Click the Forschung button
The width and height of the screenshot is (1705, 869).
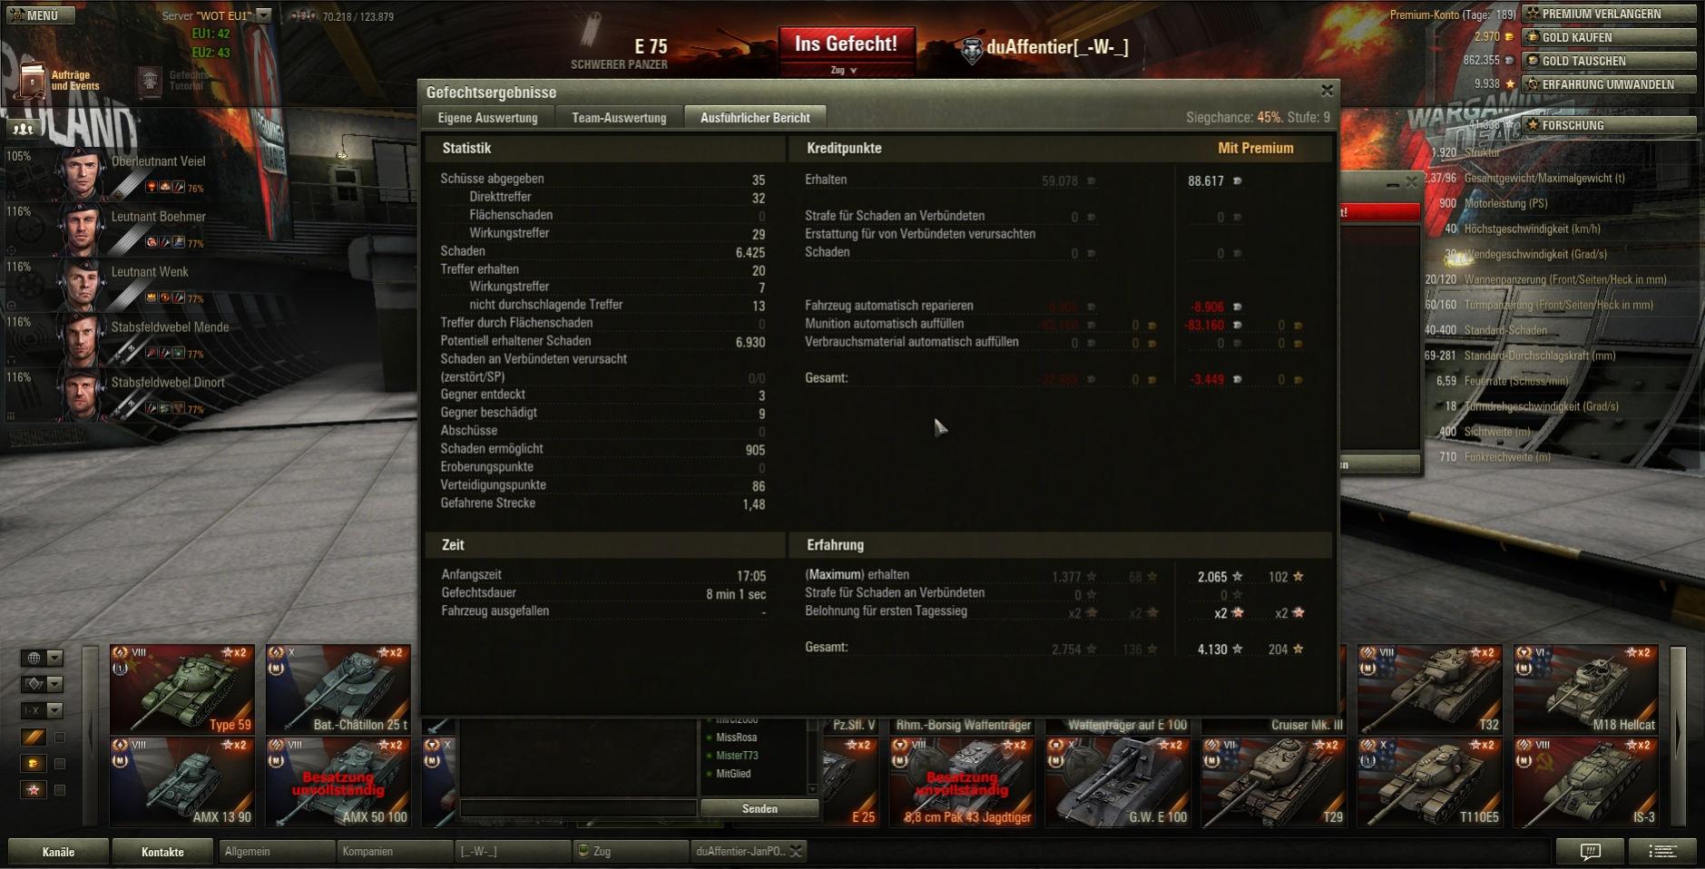click(x=1609, y=125)
